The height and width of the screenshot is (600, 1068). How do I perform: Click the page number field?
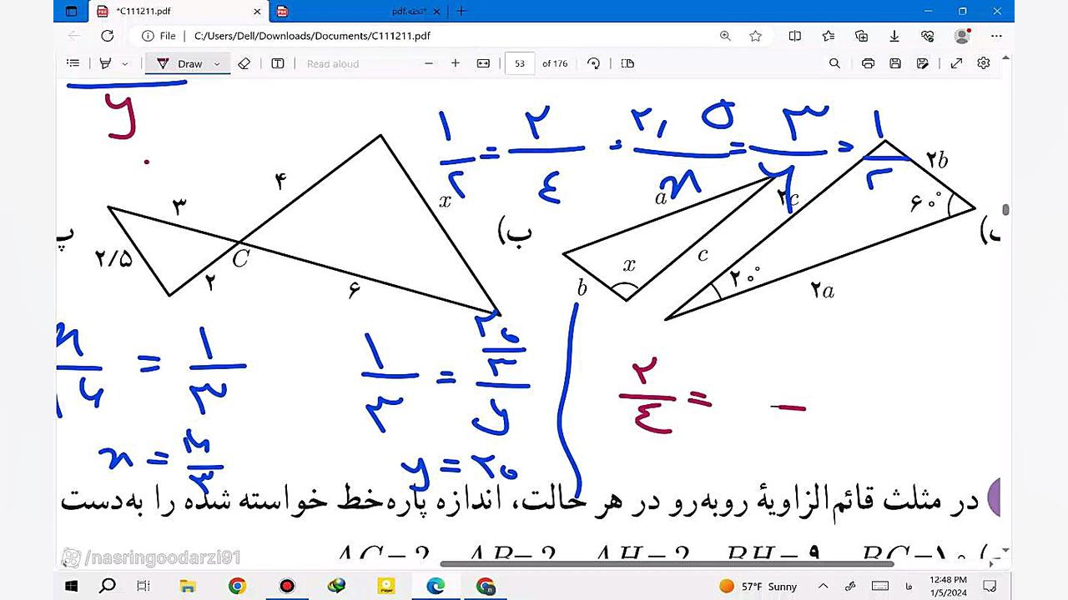click(x=520, y=63)
